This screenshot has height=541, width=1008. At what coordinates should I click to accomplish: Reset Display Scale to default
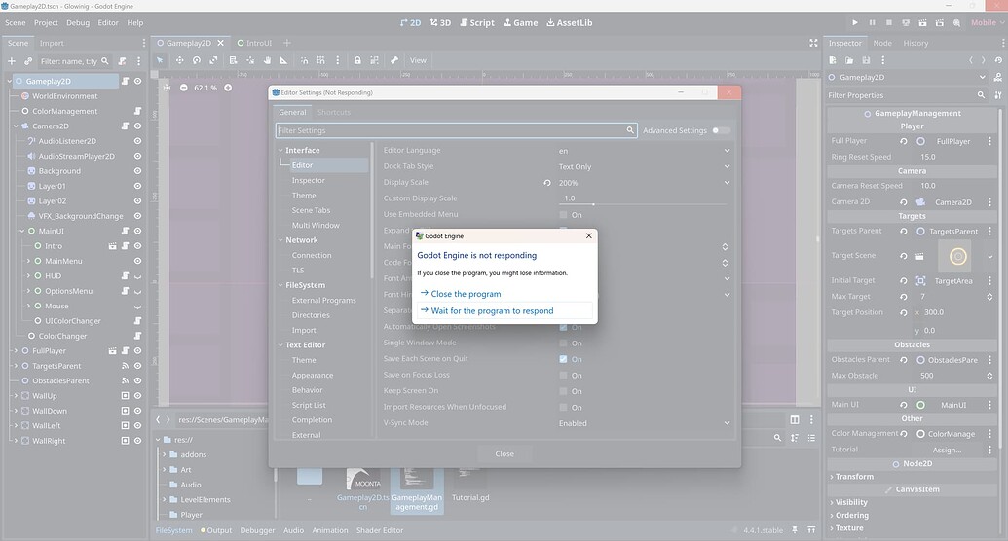pos(547,183)
